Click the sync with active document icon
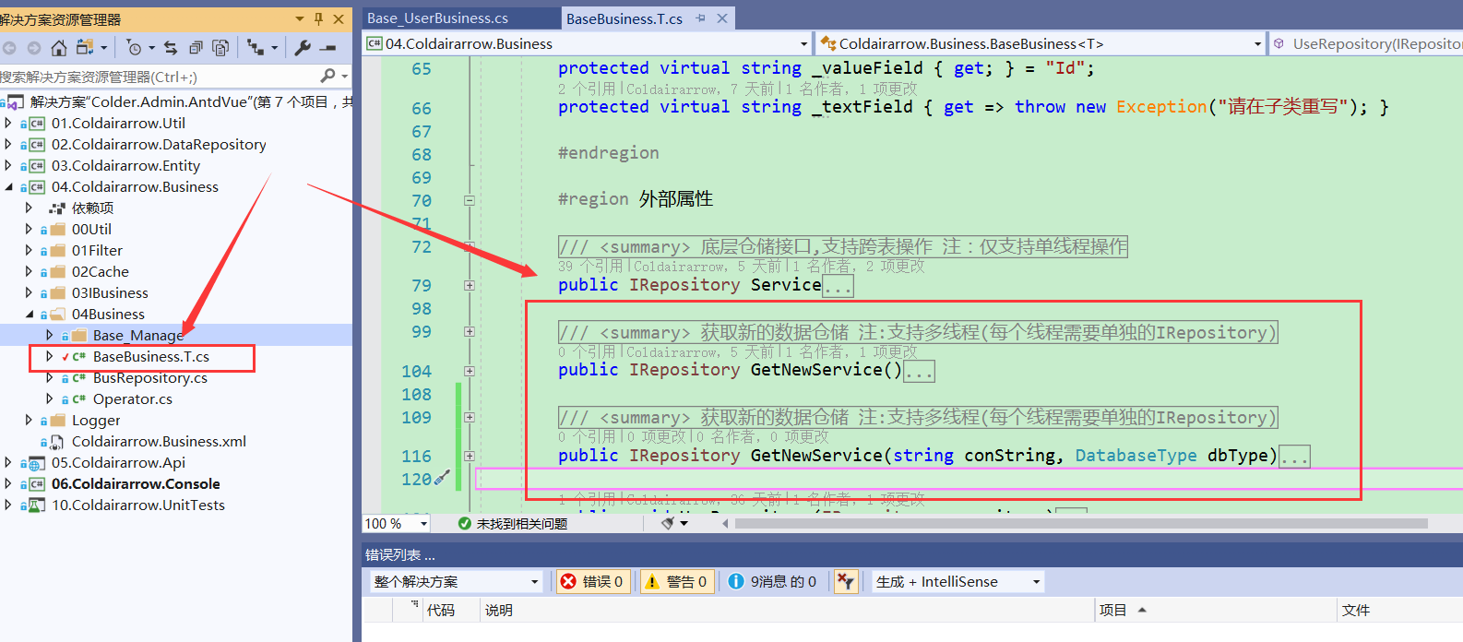1463x642 pixels. coord(171,48)
